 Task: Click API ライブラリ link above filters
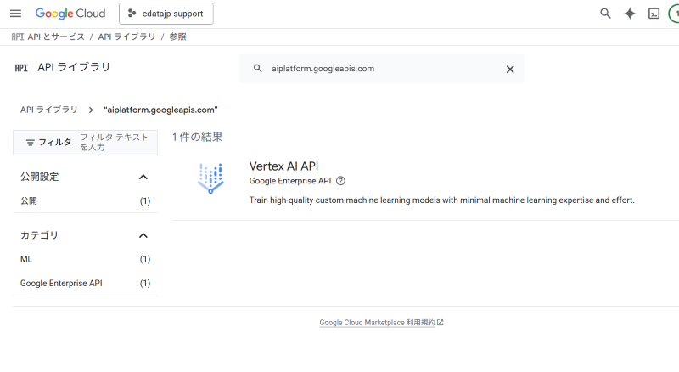coord(49,110)
